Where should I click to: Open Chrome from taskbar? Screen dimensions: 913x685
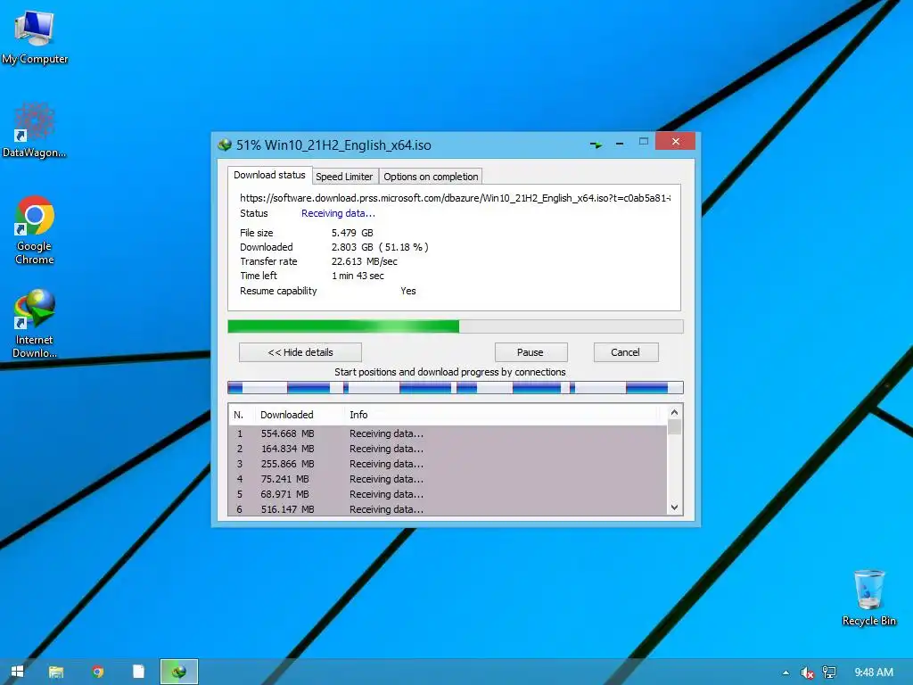[x=98, y=672]
